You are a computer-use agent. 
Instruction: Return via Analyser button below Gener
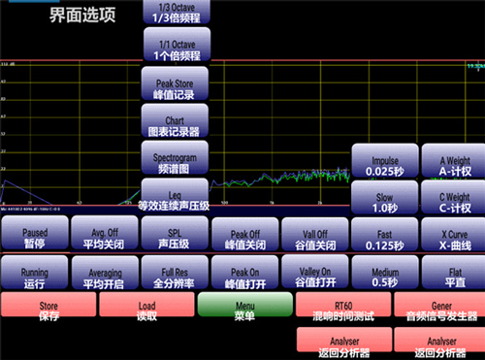coord(439,340)
